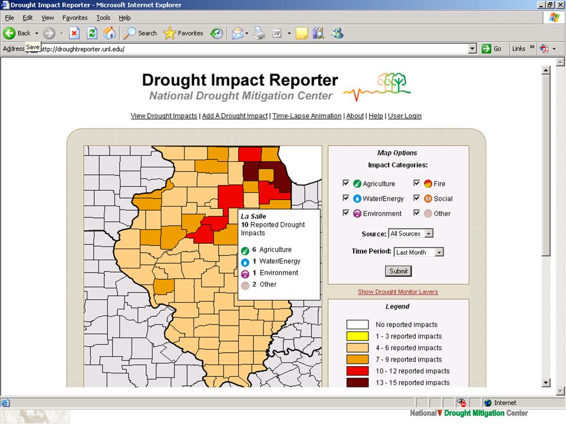Click the Fire category icon

pyautogui.click(x=428, y=184)
